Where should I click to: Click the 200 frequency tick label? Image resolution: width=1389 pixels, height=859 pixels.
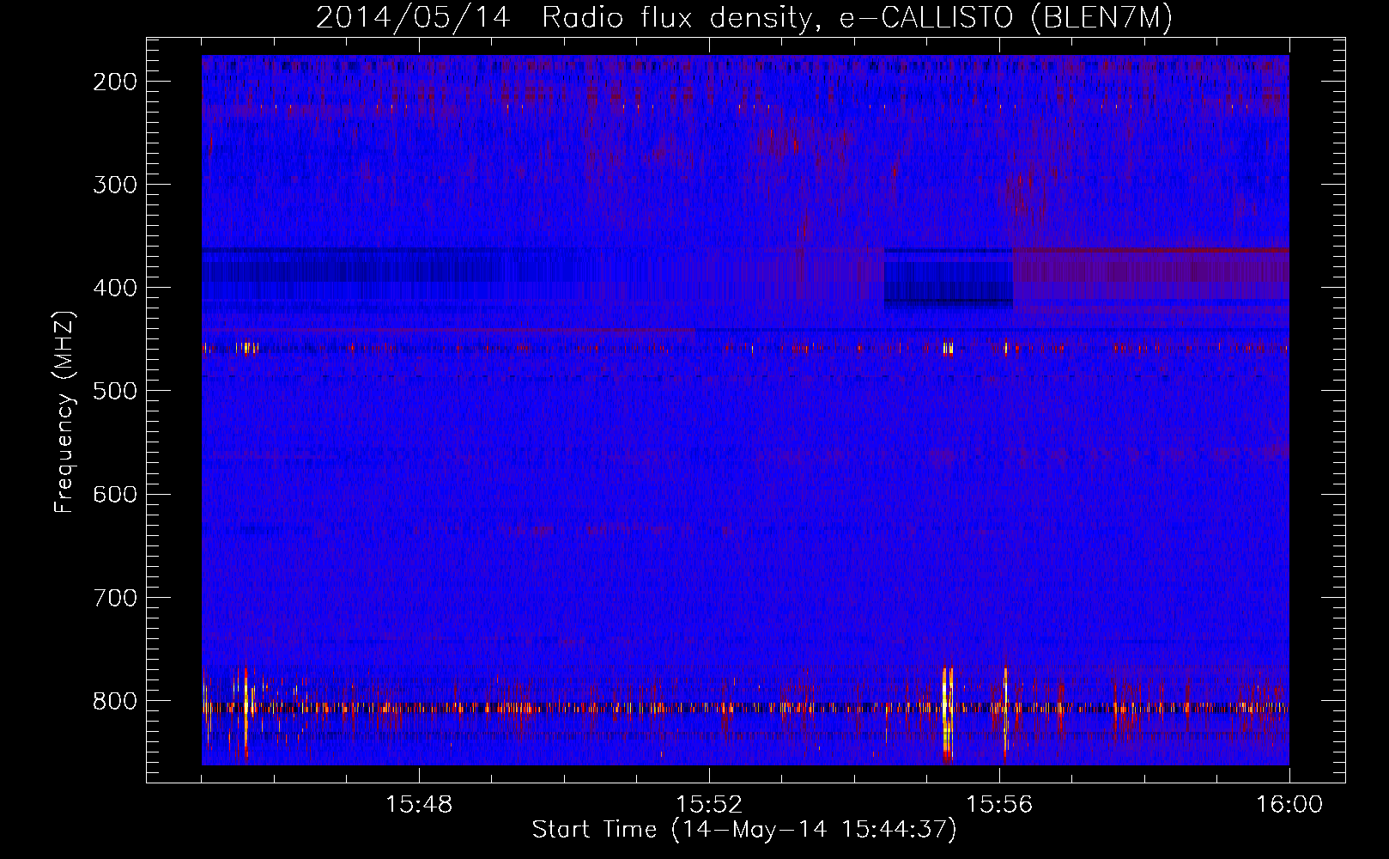coord(115,82)
